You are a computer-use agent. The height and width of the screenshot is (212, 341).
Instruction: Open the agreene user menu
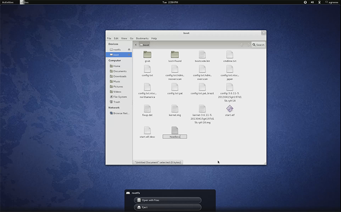(332, 2)
